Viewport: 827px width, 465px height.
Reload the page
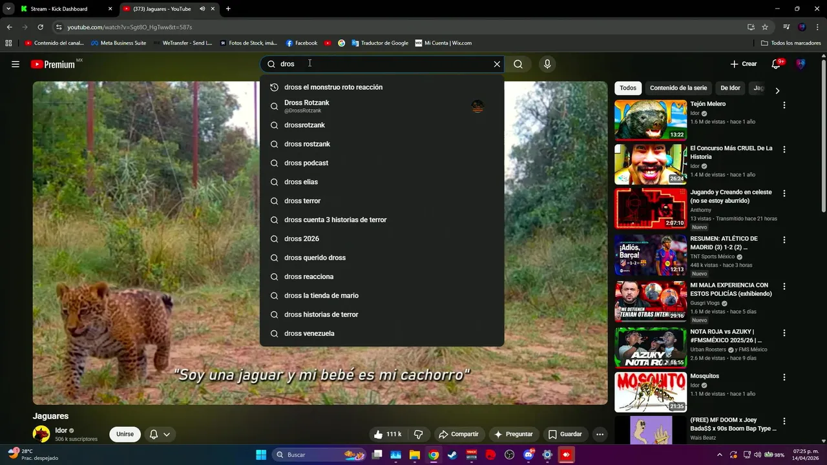click(x=40, y=27)
